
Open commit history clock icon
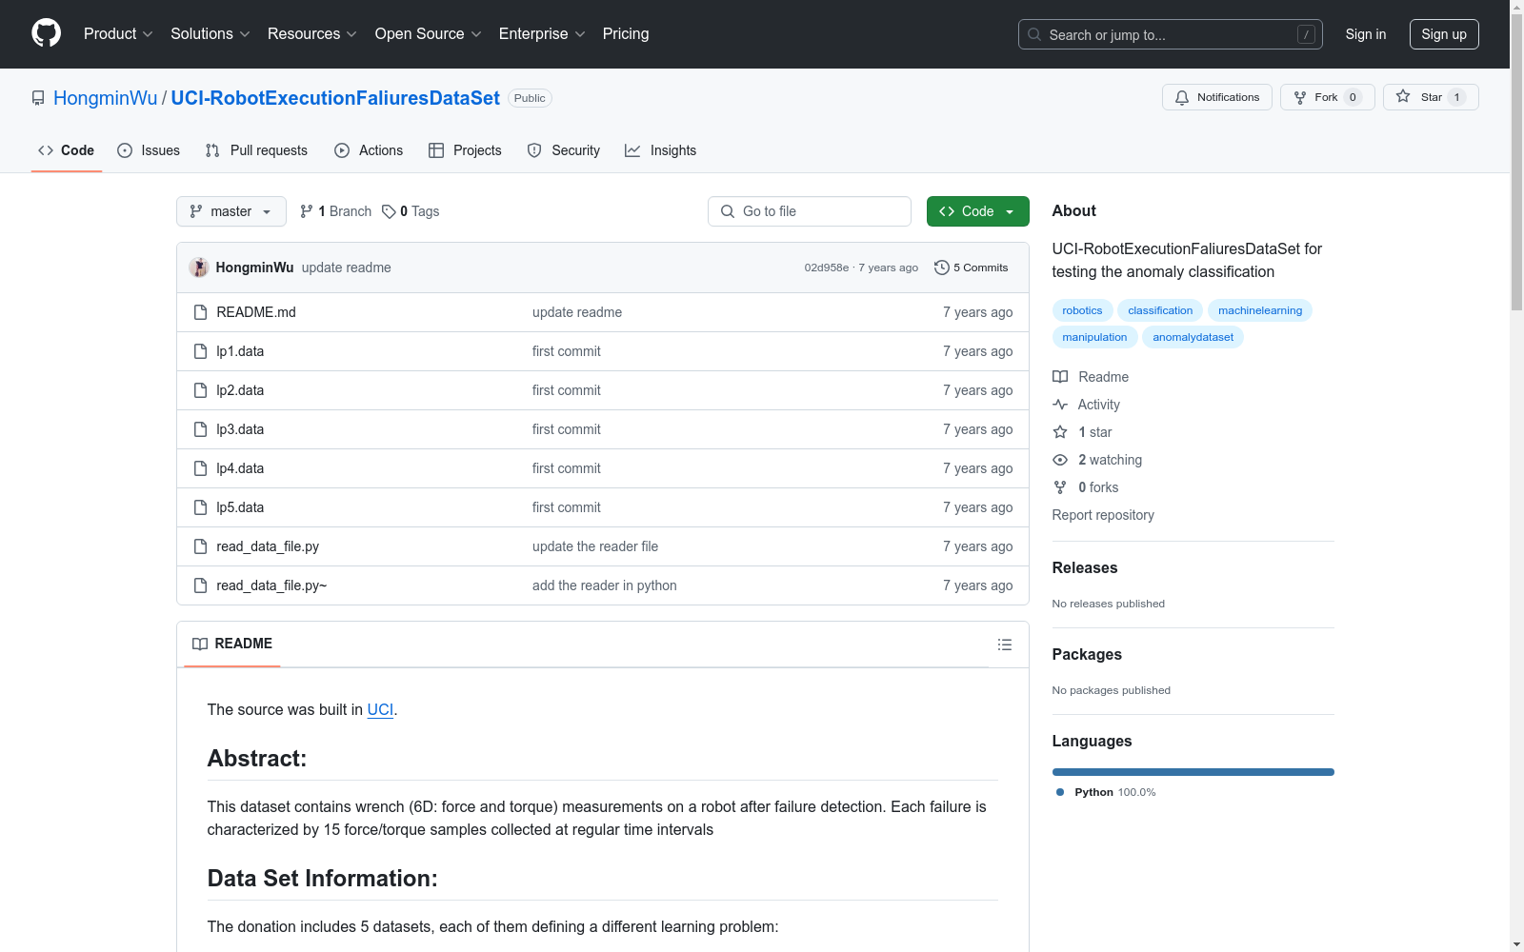(x=941, y=268)
